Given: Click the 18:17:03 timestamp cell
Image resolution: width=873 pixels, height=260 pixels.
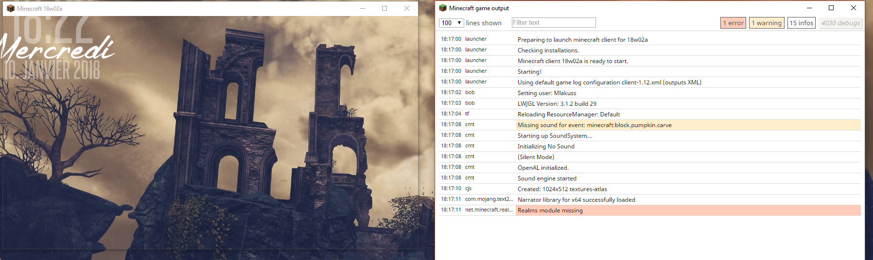Looking at the screenshot, I should pos(451,103).
